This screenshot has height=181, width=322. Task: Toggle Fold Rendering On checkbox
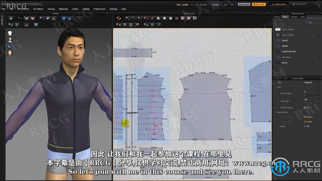pos(305,108)
